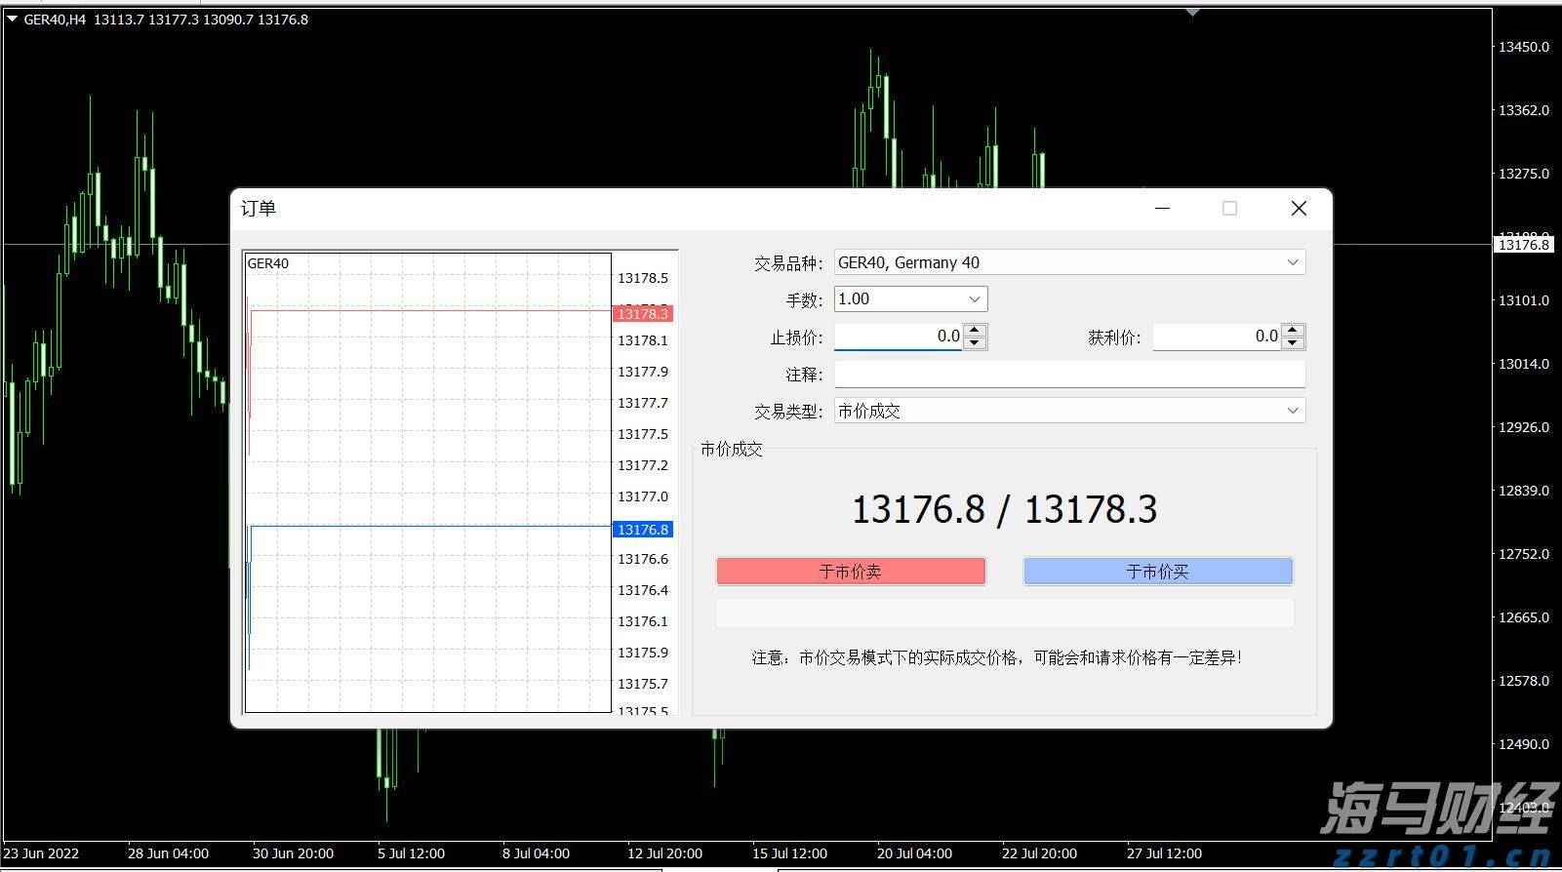Image resolution: width=1562 pixels, height=872 pixels.
Task: Click inside the GER40 tick chart
Action: [x=429, y=439]
